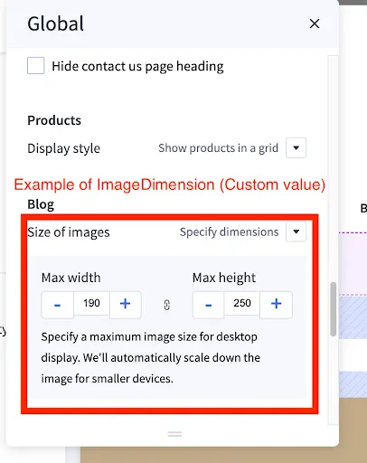Click the Max height value field 250
Screen dimensions: 367x463
pos(242,303)
